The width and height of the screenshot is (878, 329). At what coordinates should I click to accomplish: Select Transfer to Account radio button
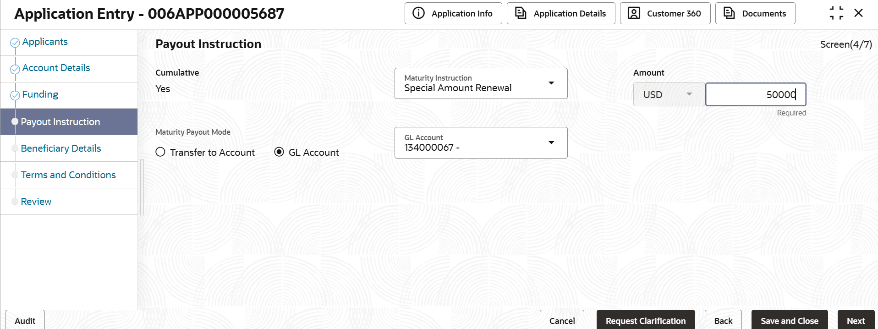coord(160,152)
